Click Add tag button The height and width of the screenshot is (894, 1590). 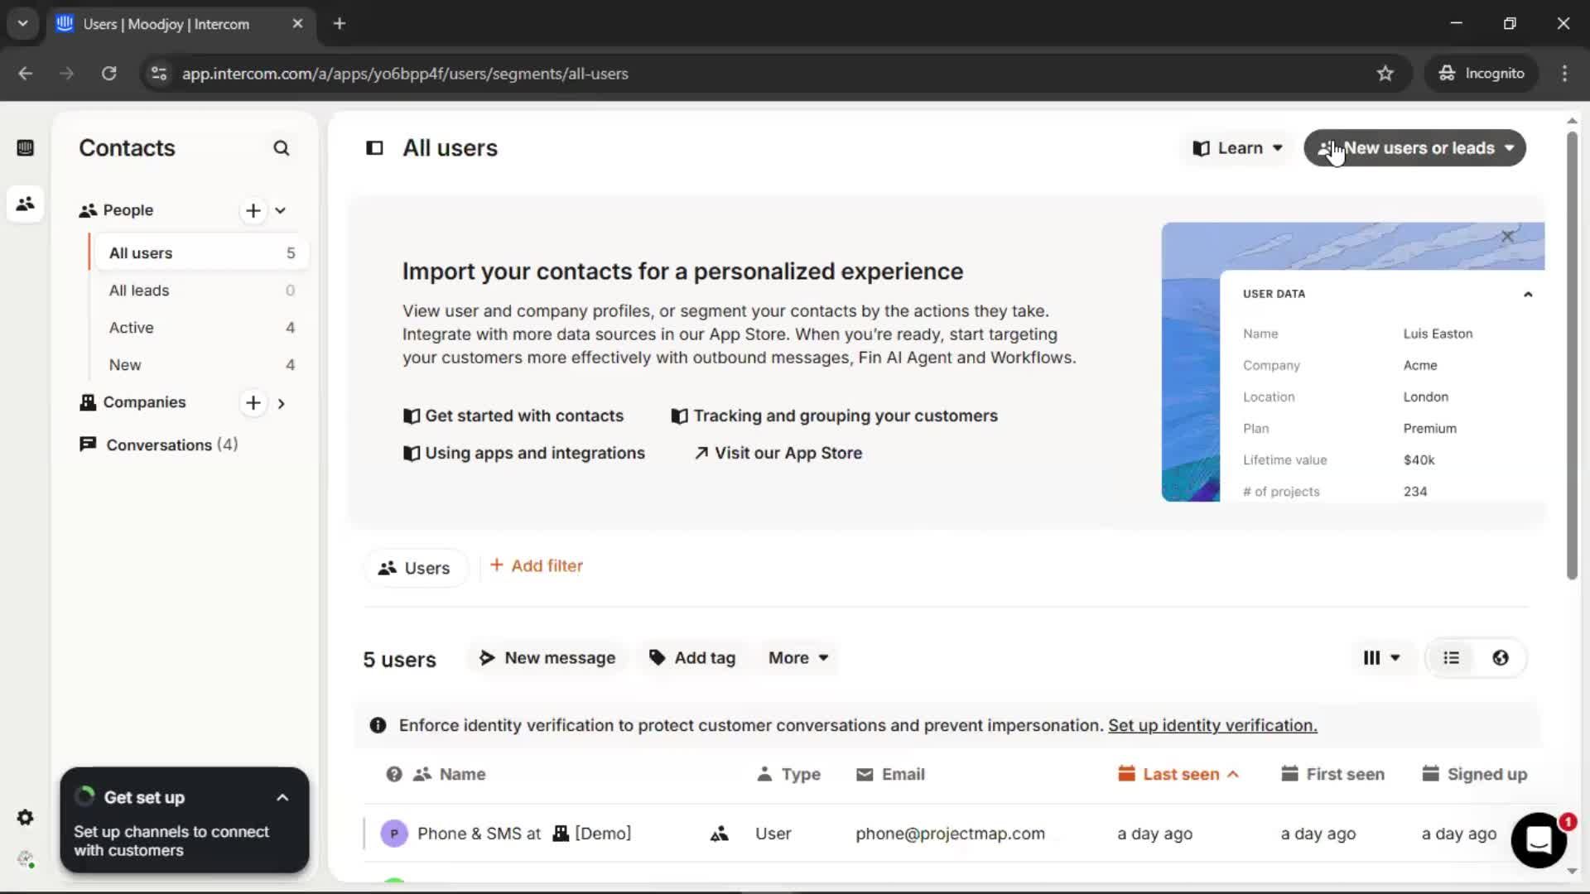coord(692,658)
